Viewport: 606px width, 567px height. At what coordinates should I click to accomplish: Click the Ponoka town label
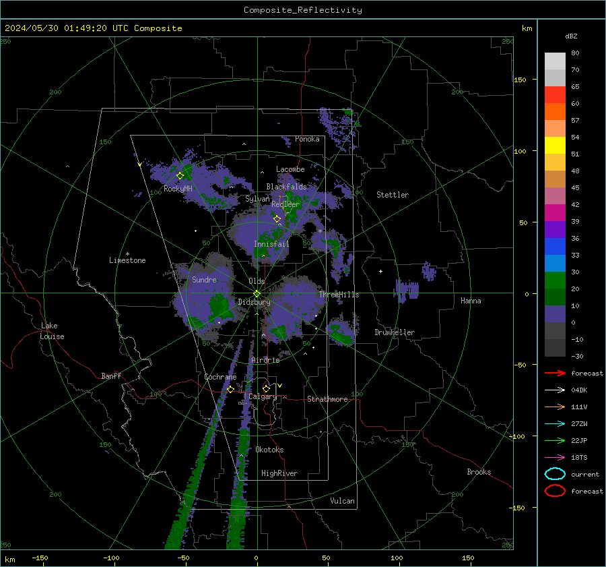click(307, 139)
